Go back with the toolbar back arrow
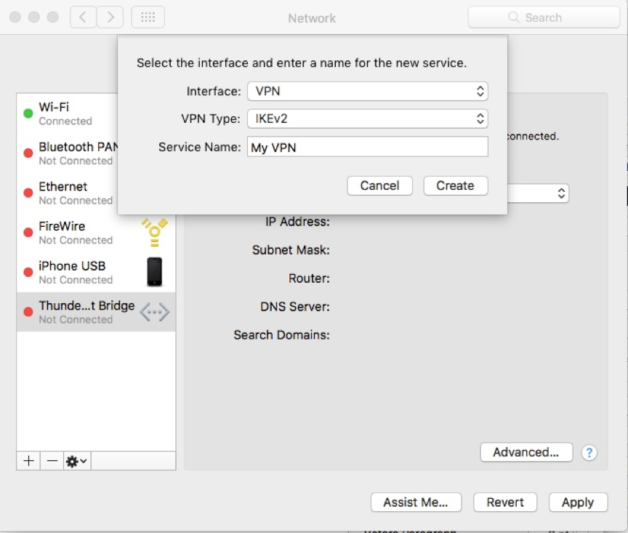Image resolution: width=628 pixels, height=533 pixels. tap(83, 17)
